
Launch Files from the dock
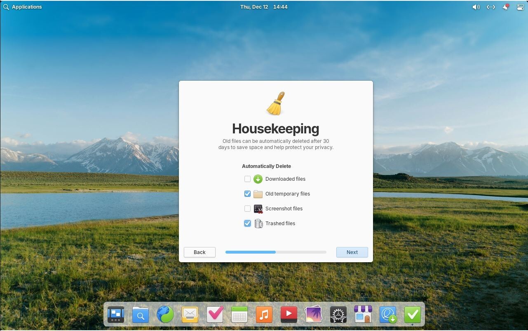[x=141, y=315]
